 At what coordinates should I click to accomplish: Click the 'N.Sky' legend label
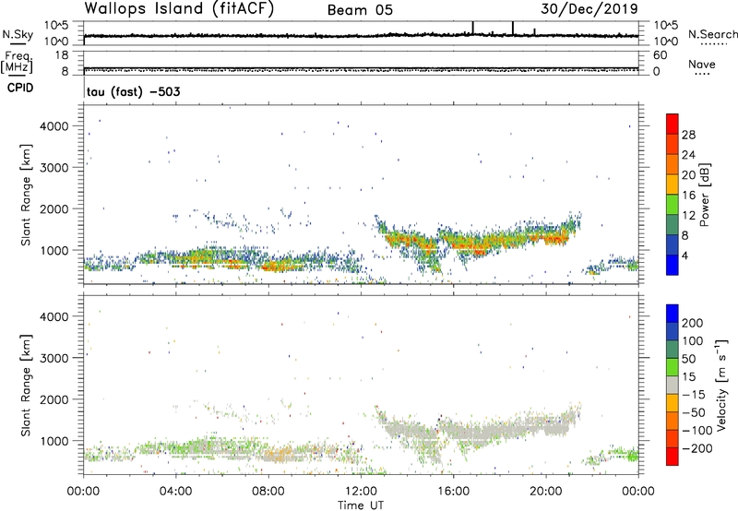[x=18, y=34]
